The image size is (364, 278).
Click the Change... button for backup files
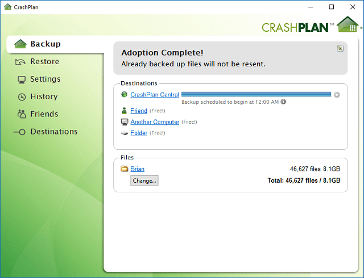point(144,180)
